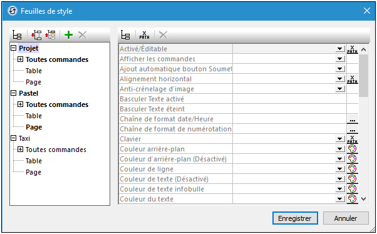Screen dimensions: 377x234
Task: Expand Toutes commandes under Pastel
Action: click(x=21, y=104)
